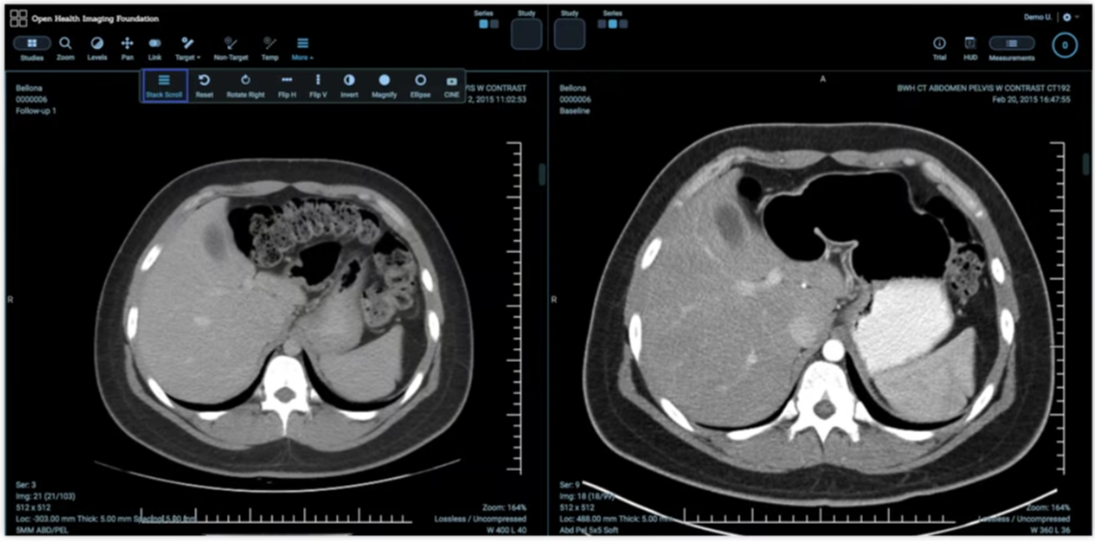
Task: Click the Demo U. user name
Action: [x=1038, y=17]
